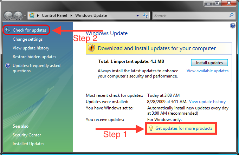Expand the arrow after Control Panel breadcrumb
239x155 pixels.
tap(71, 15)
